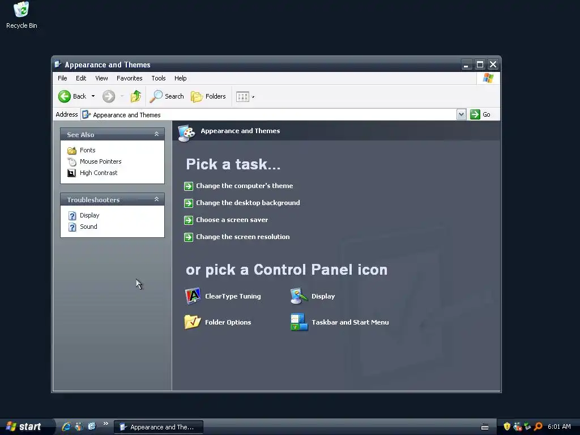Collapse the Troubleshooters panel
This screenshot has width=580, height=435.
click(156, 199)
